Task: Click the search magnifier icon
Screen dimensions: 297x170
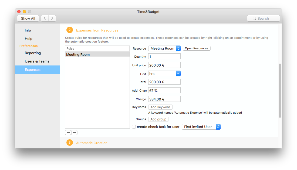Action: click(254, 18)
